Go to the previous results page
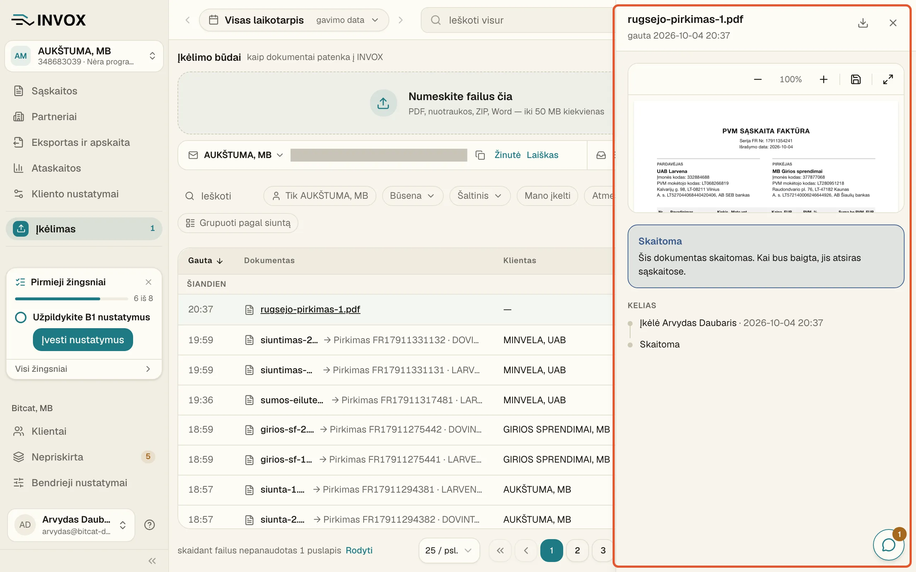916x572 pixels. tap(526, 551)
